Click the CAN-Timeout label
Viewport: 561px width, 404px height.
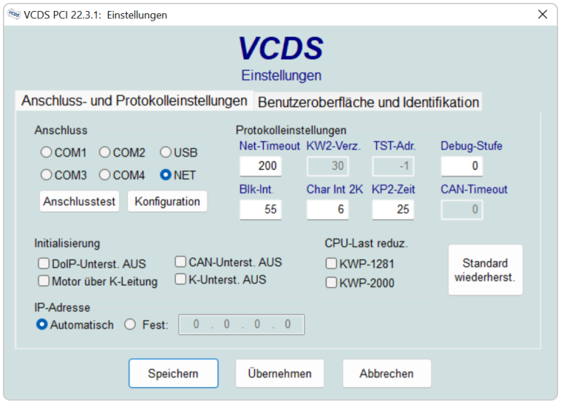click(x=473, y=189)
